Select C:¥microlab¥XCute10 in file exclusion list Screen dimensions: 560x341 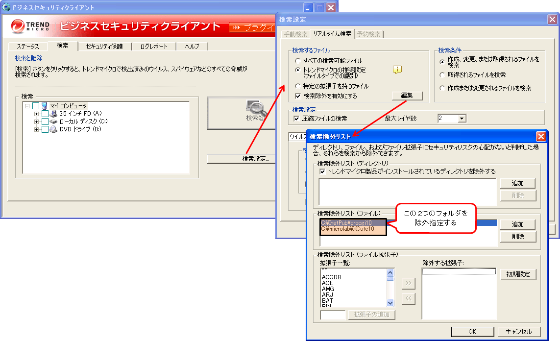tap(347, 229)
